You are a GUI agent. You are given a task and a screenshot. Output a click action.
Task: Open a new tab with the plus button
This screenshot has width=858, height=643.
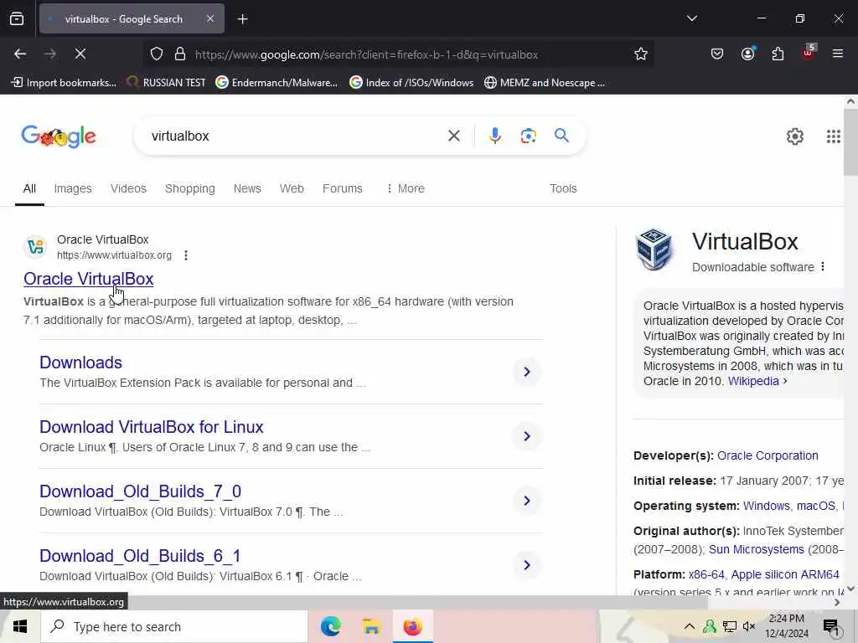click(x=242, y=19)
